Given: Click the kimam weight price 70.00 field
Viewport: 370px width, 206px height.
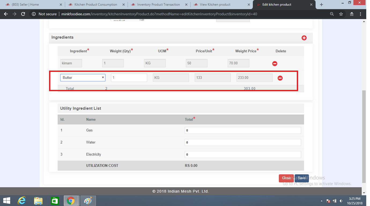Looking at the screenshot, I should pyautogui.click(x=238, y=63).
